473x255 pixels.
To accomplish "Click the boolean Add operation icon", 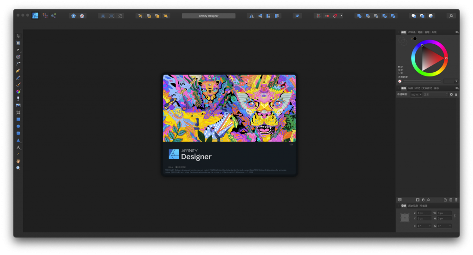I will [x=359, y=16].
